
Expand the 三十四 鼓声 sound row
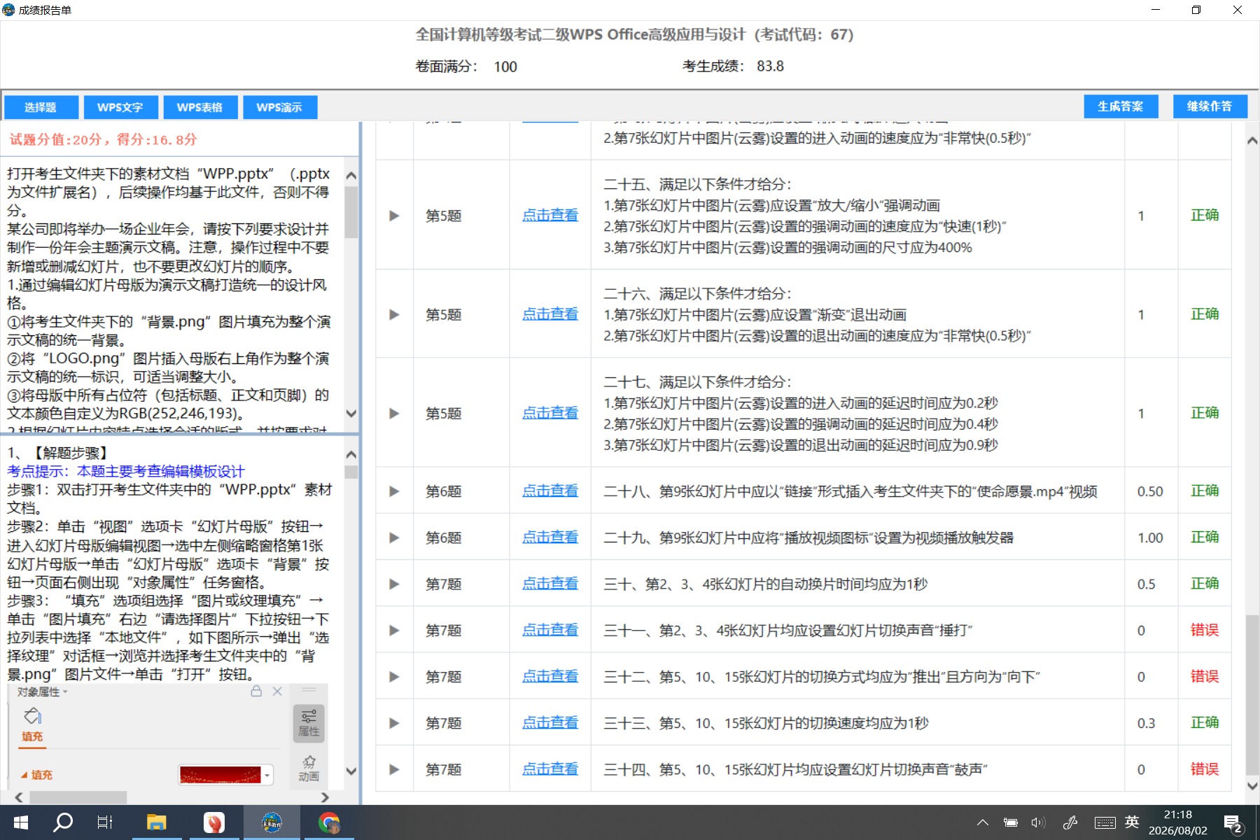click(394, 769)
